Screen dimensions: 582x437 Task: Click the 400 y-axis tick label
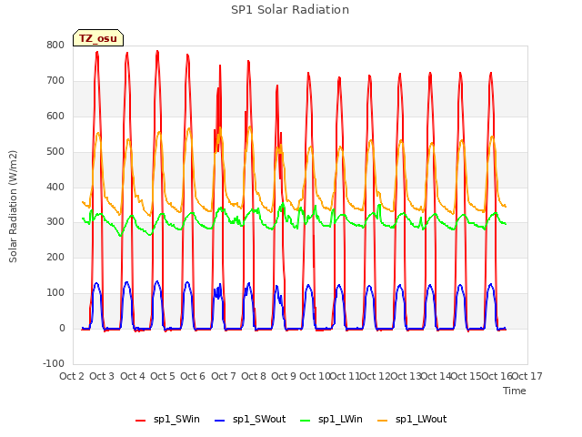(55, 187)
